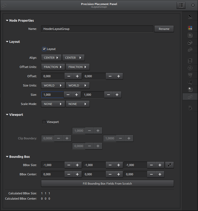Open the pencil edit tool in sidebar

point(190,17)
